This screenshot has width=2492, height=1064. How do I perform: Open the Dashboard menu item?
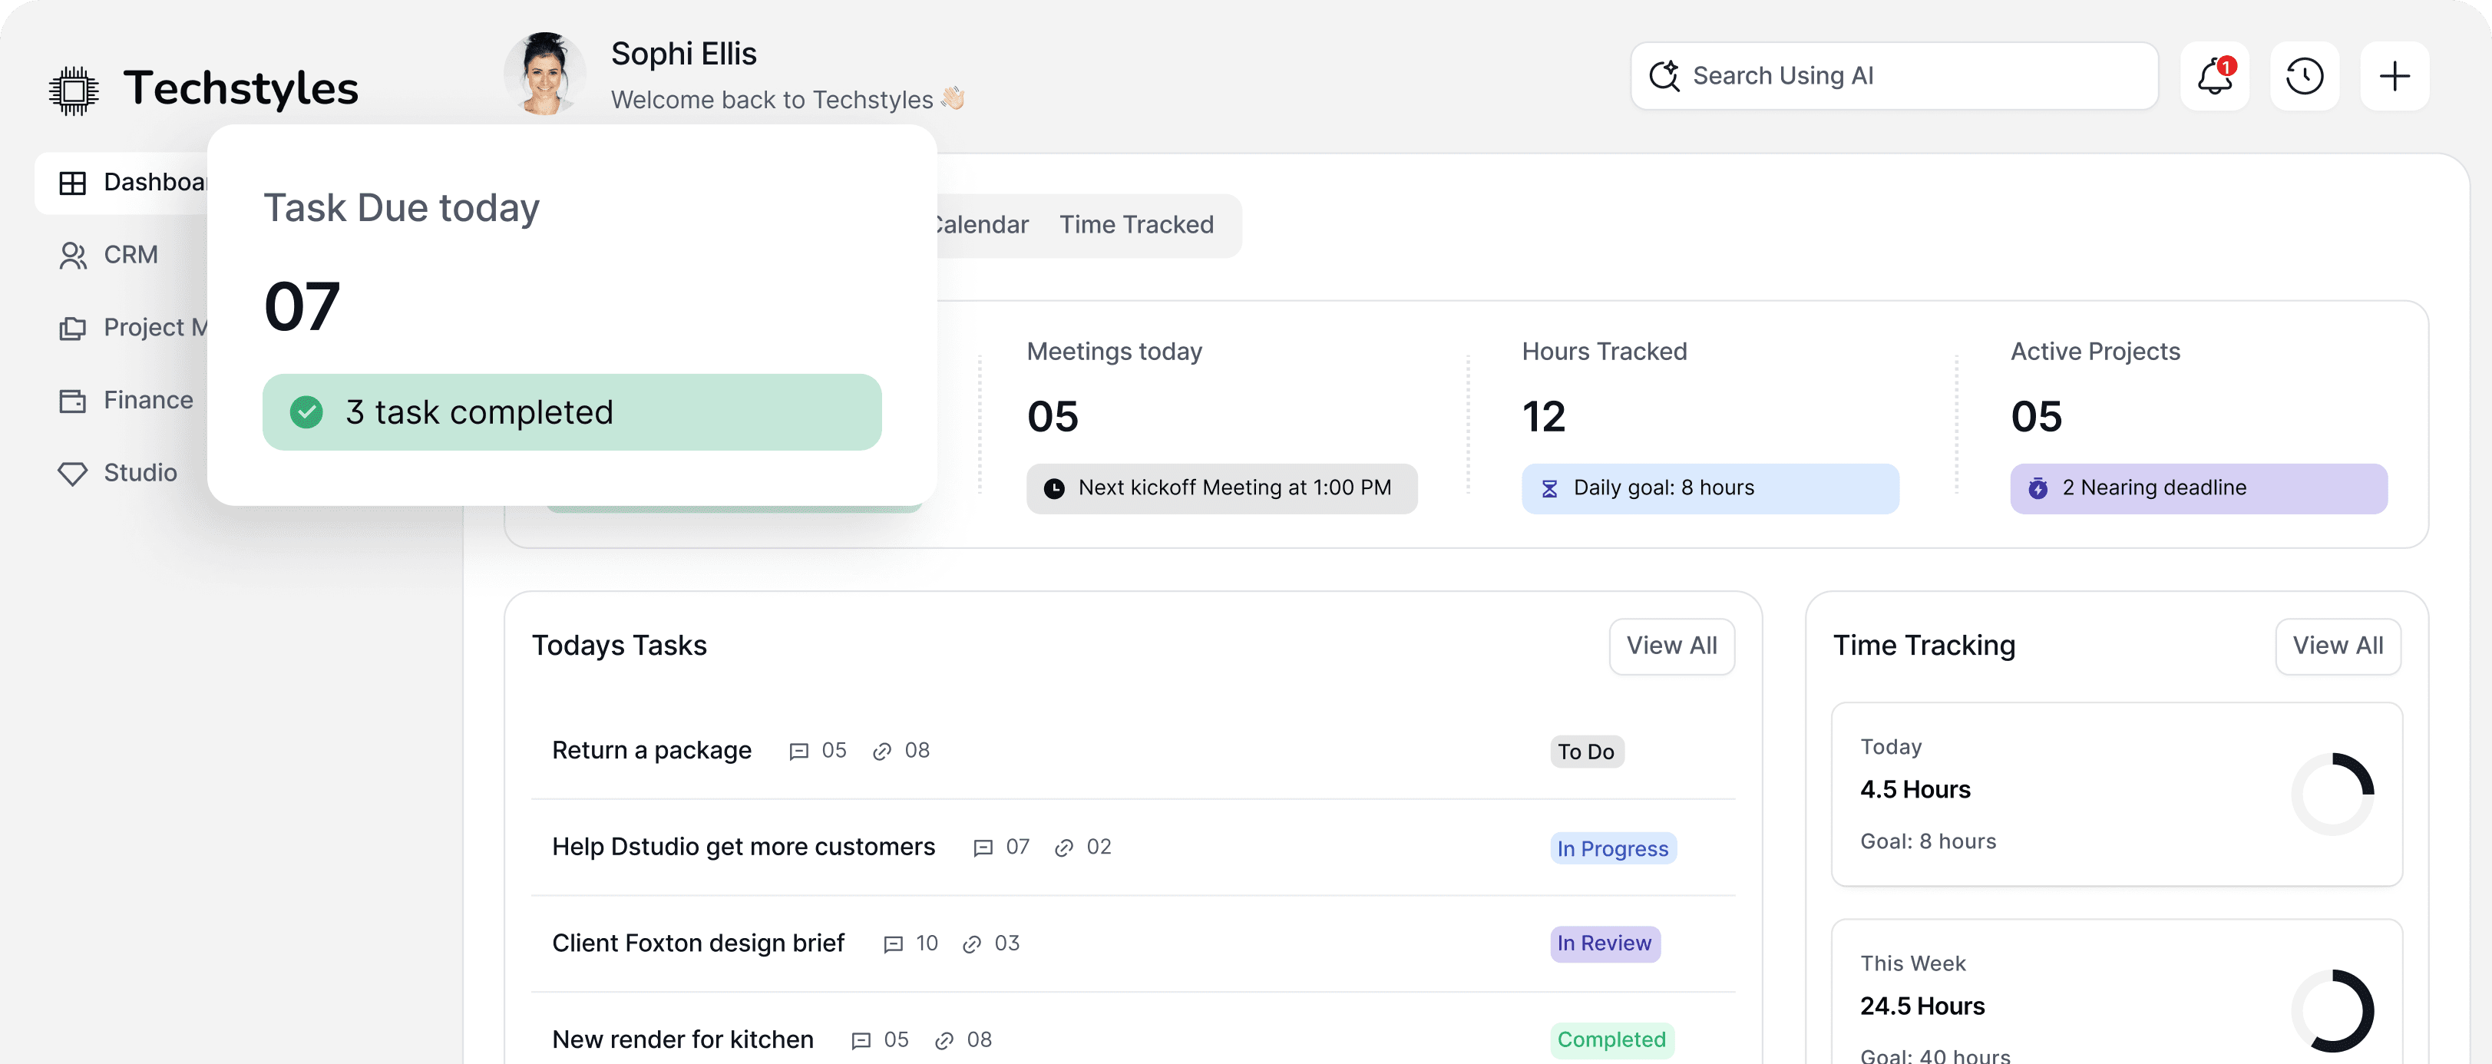pos(121,183)
